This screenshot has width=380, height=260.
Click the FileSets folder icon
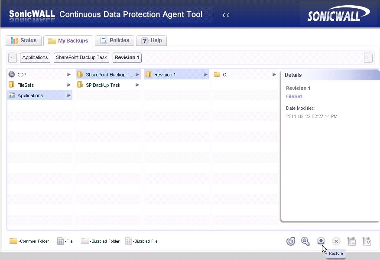(x=11, y=85)
